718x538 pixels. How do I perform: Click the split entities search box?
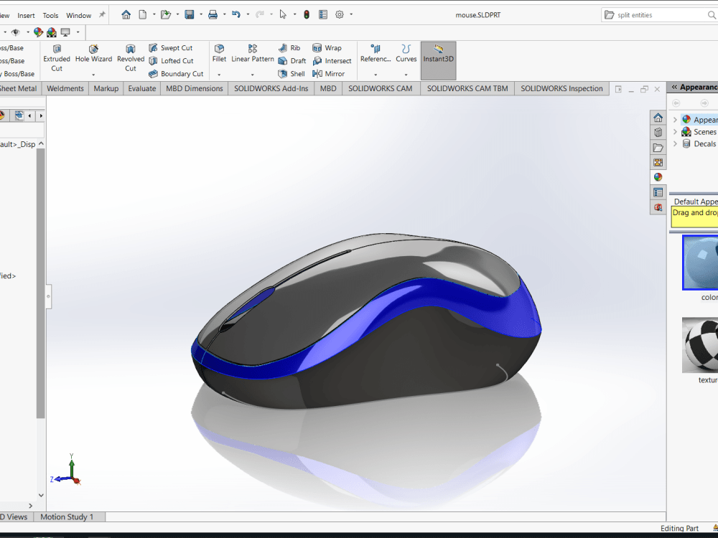pos(653,14)
